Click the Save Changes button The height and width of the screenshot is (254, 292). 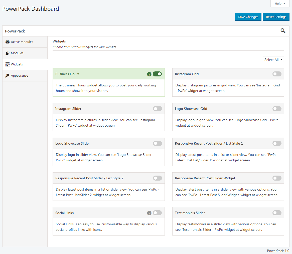pyautogui.click(x=248, y=17)
